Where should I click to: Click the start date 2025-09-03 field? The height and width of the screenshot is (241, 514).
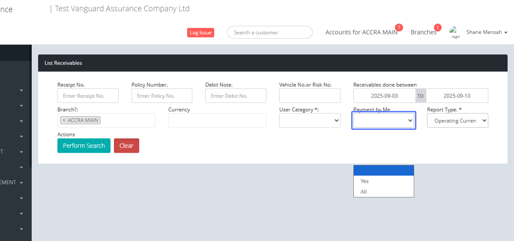(384, 96)
